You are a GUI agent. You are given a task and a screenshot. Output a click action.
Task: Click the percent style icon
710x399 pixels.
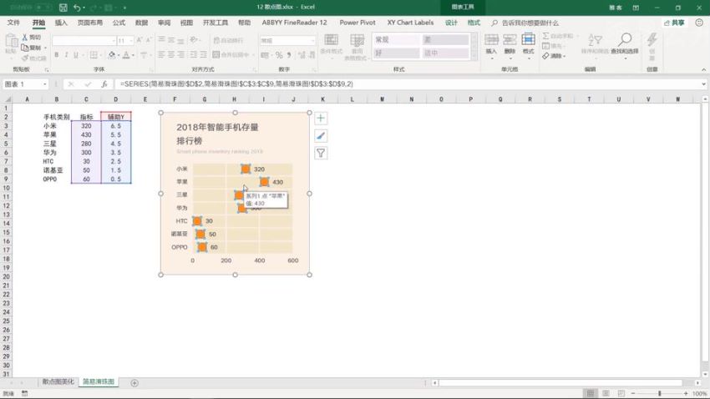tap(279, 55)
